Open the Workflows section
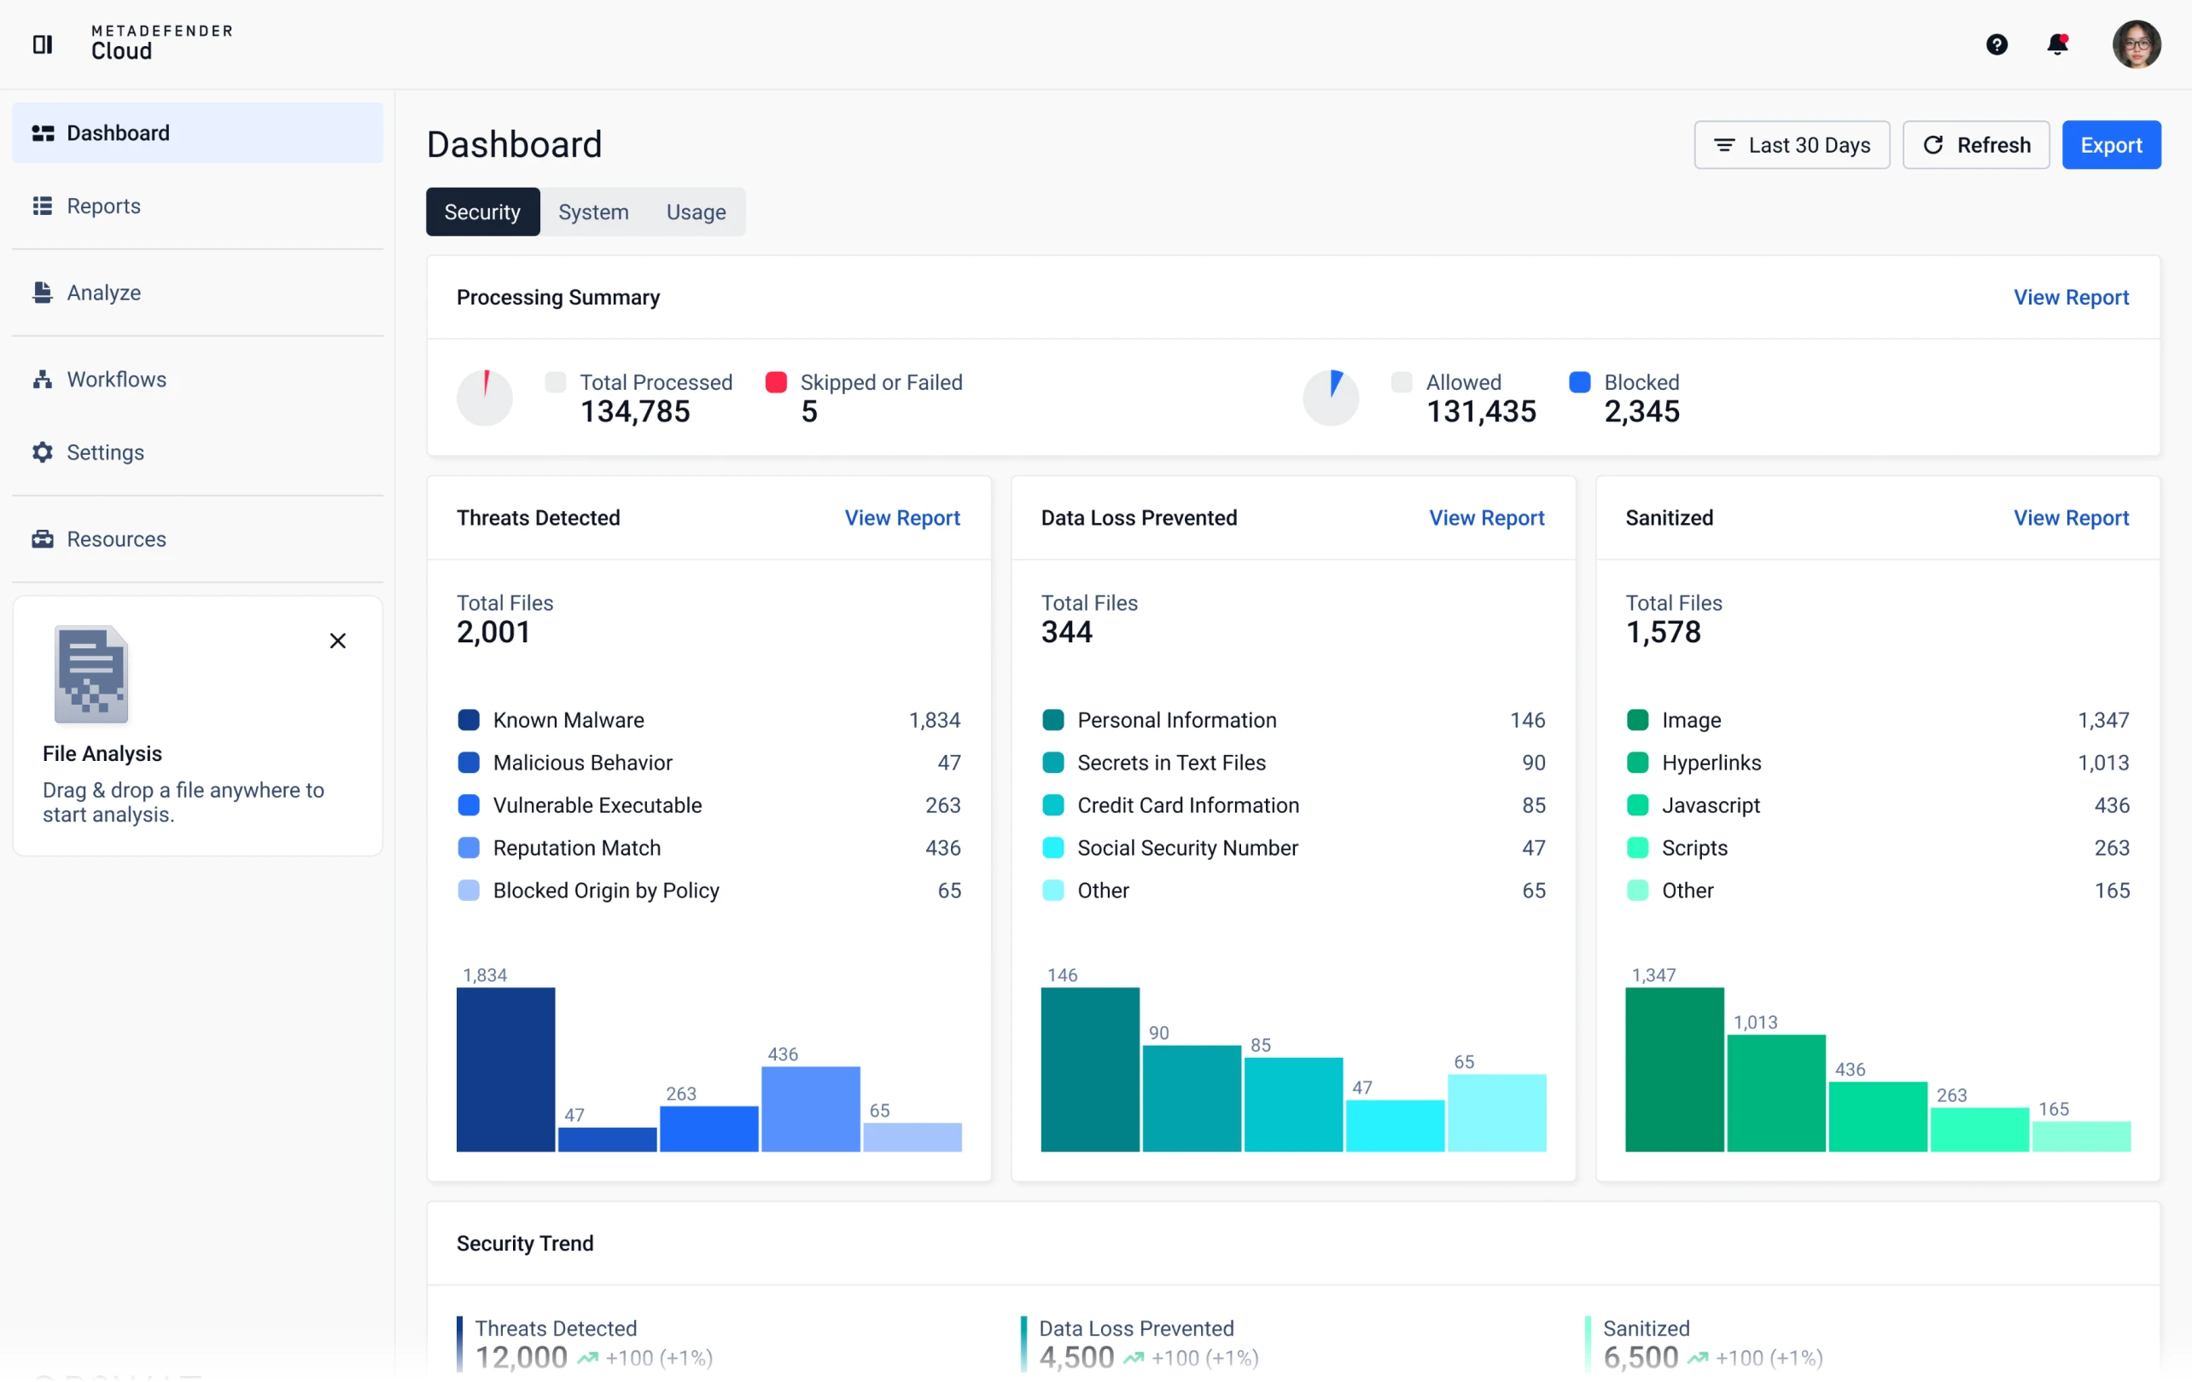This screenshot has height=1382, width=2192. pyautogui.click(x=115, y=379)
